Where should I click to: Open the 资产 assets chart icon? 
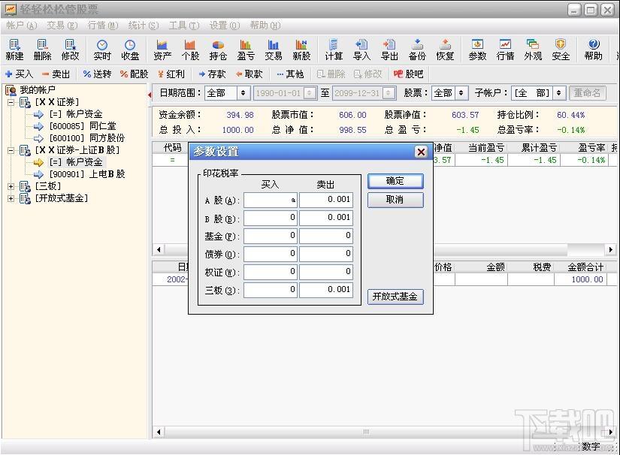pyautogui.click(x=162, y=50)
